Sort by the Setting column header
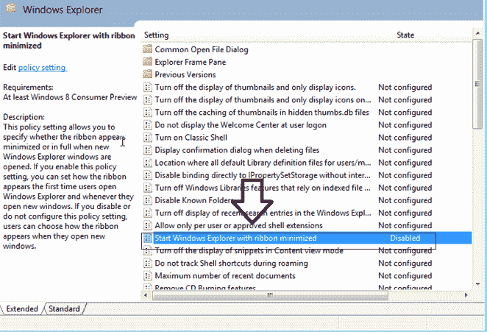Viewport: 487px width, 332px height. (x=157, y=35)
